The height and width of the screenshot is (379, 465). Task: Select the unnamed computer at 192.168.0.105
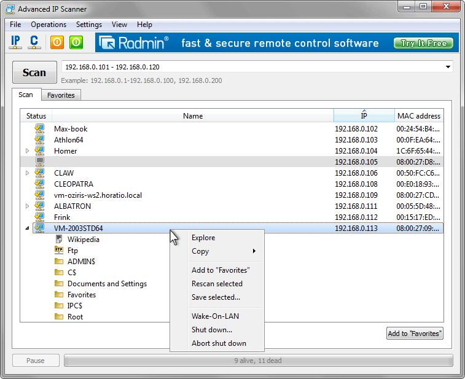coord(232,162)
